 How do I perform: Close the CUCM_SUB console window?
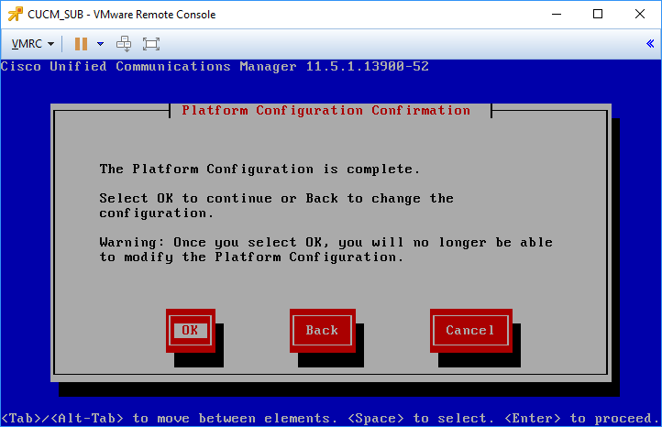640,14
